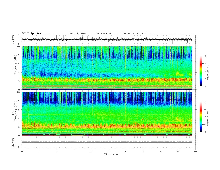Click the ch.2 'Frequency (kHz)' axis label
This screenshot has width=220, height=170.
tap(16, 111)
